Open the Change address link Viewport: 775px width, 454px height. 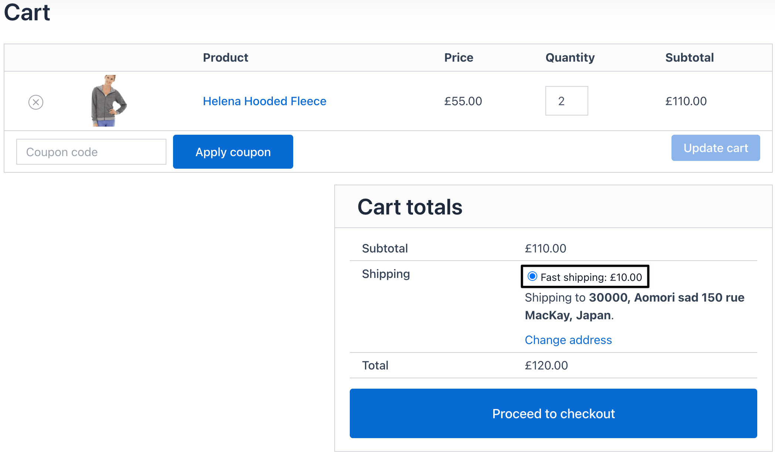(568, 340)
